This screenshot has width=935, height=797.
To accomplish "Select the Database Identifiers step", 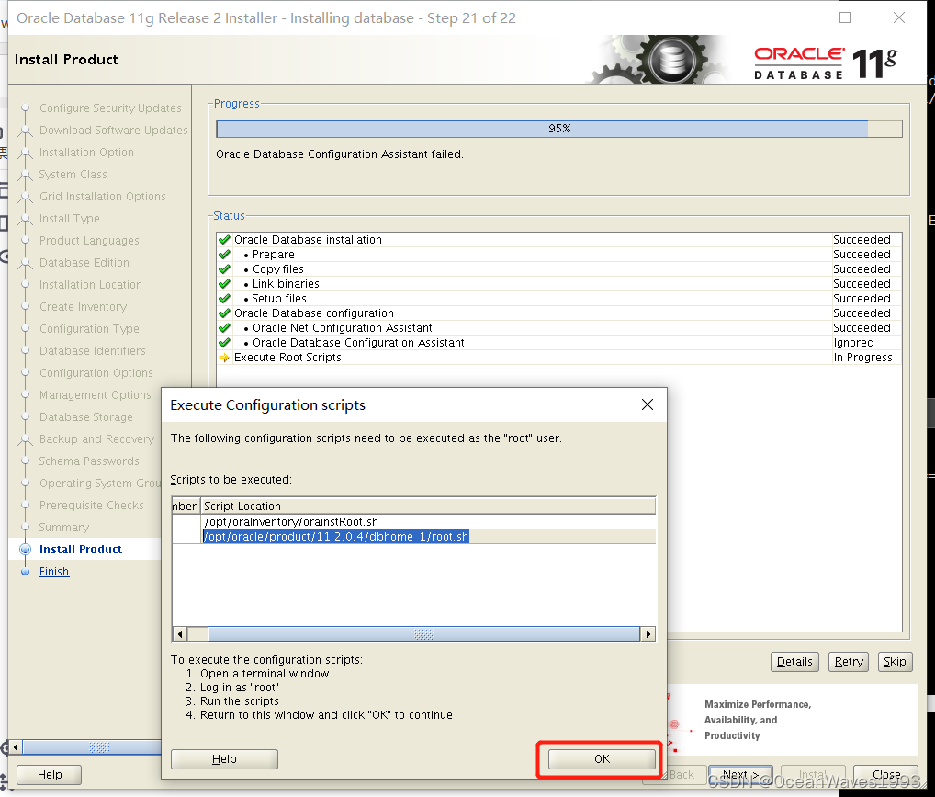I will [x=93, y=350].
